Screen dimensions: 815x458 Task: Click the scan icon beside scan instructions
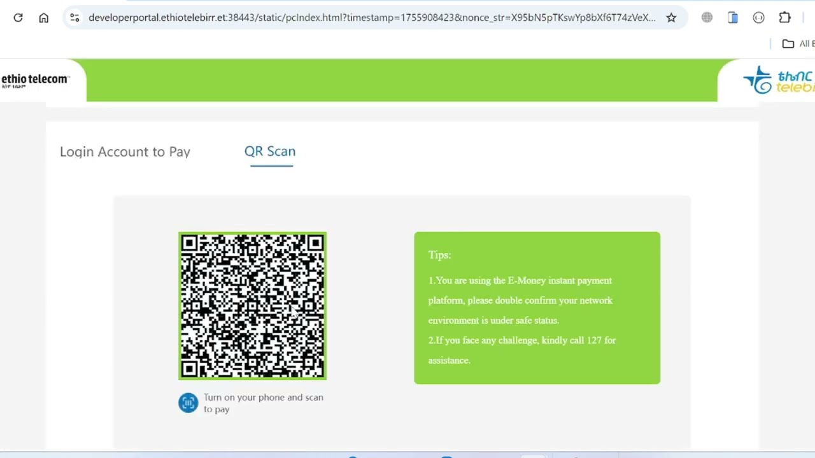click(x=188, y=403)
